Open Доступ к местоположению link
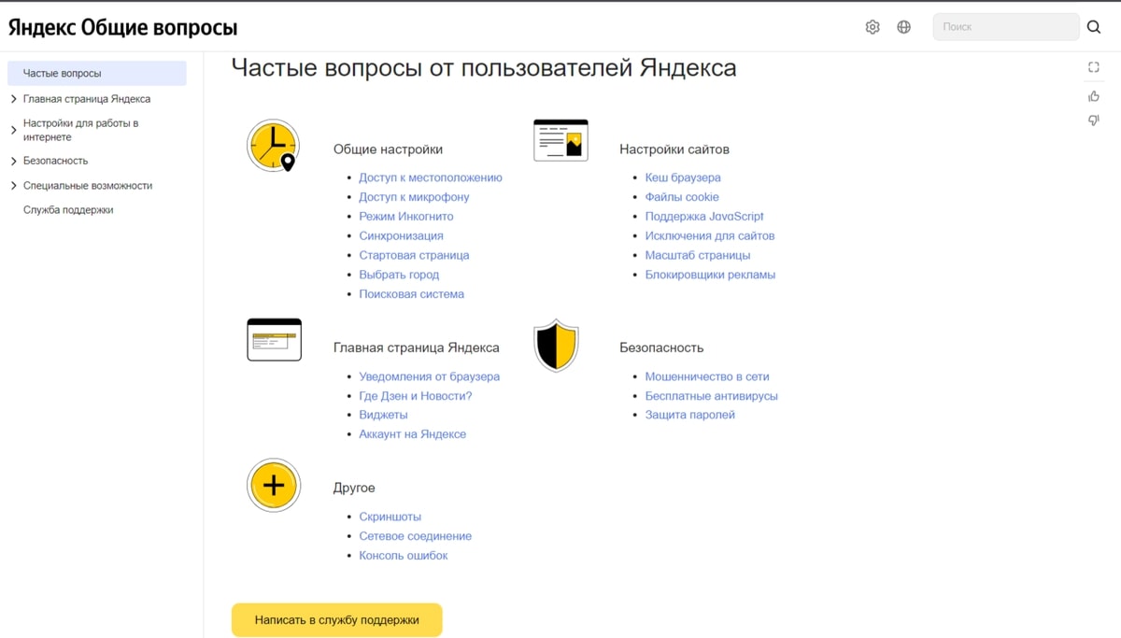 pos(431,177)
